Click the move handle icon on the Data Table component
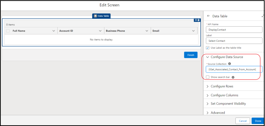Screen dimensions: 265x126 click(196, 20)
